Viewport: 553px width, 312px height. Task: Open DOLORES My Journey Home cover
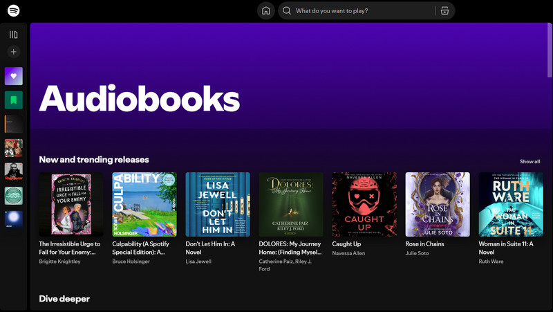291,204
